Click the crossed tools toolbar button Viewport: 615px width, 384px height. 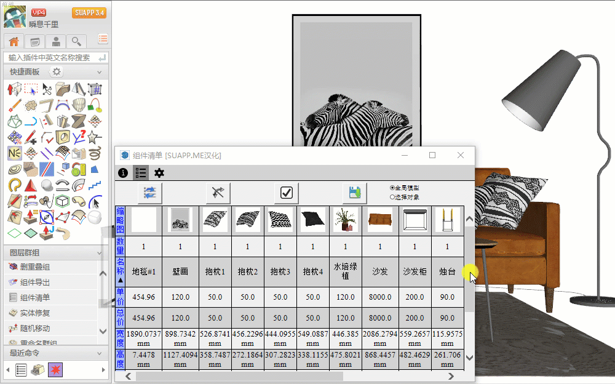coord(218,193)
